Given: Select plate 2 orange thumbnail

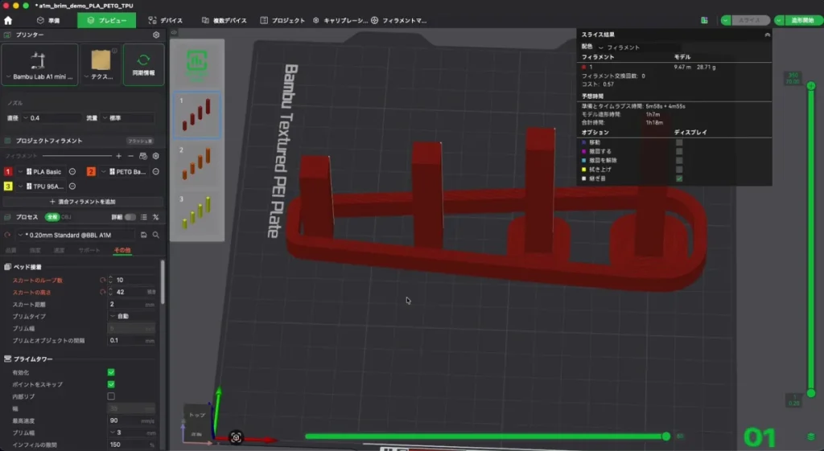Looking at the screenshot, I should click(x=197, y=164).
